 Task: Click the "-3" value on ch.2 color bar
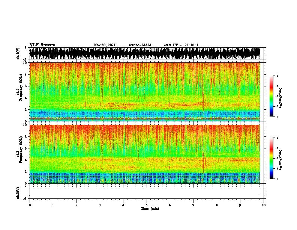tap(277, 138)
